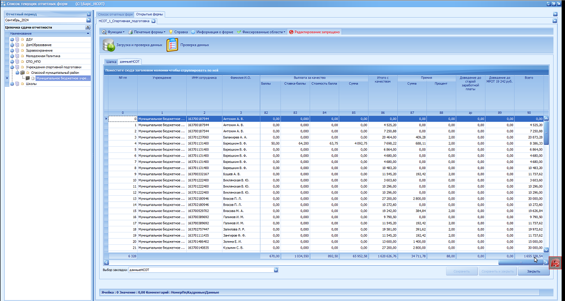The width and height of the screenshot is (565, 301).
Task: Open the Печатные формы dropdown
Action: [147, 32]
